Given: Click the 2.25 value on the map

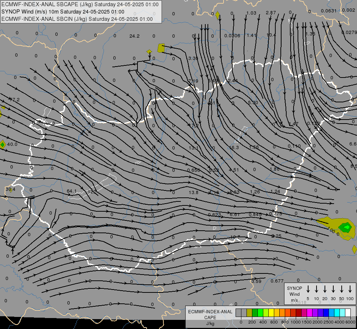Looking at the screenshot, I should [x=276, y=236].
